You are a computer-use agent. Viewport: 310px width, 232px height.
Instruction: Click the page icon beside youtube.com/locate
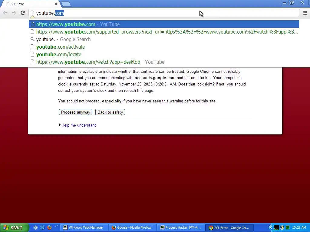(x=32, y=54)
